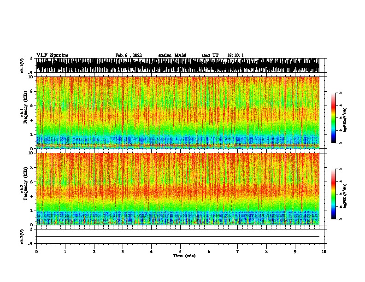Image resolution: width=365 pixels, height=282 pixels.
Task: Click the "-7" label on the ch.1 colorbar
Action: [340, 143]
